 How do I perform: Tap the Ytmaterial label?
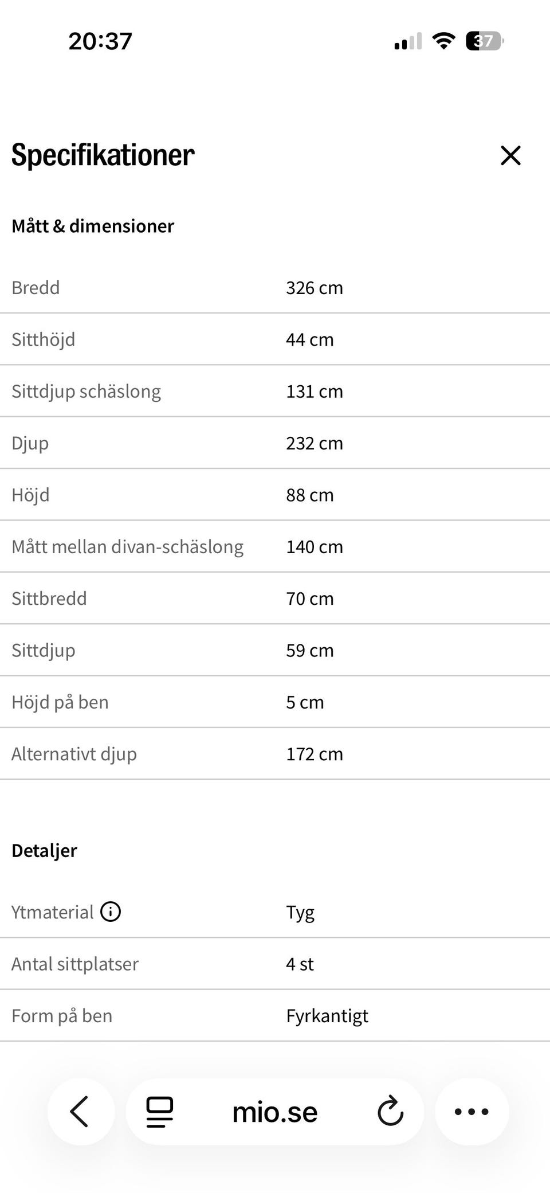[52, 912]
